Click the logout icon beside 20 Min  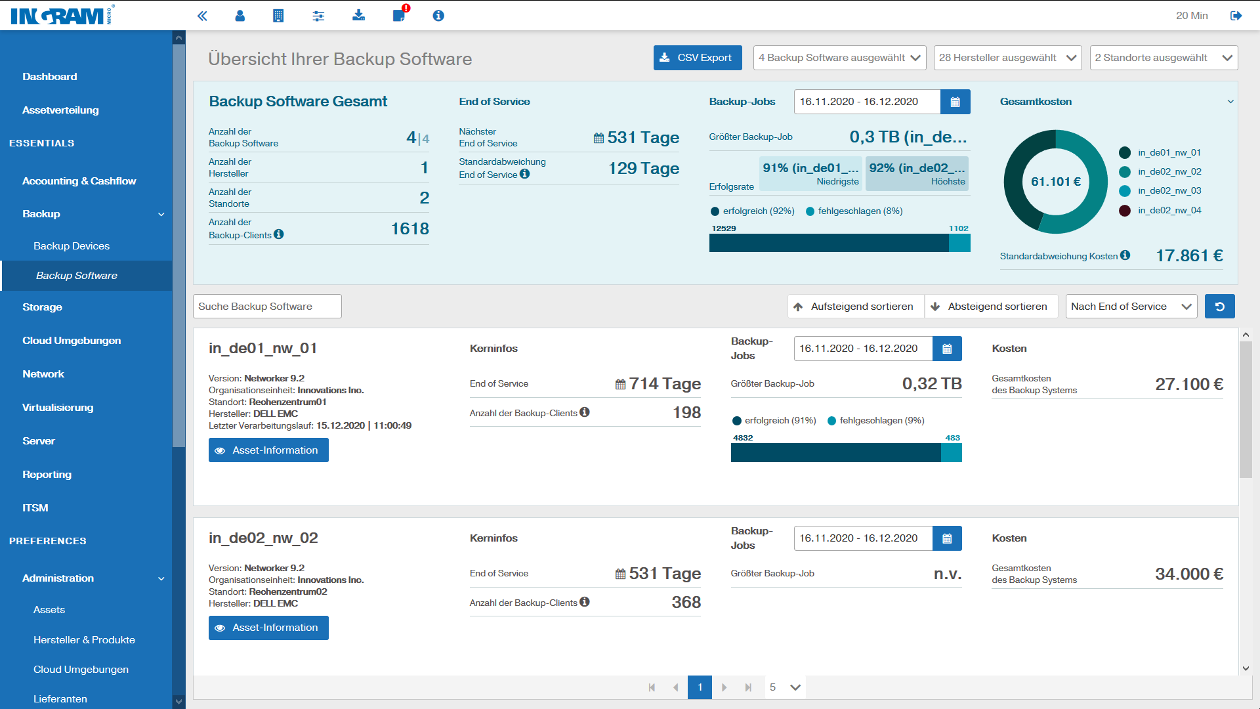[x=1236, y=16]
